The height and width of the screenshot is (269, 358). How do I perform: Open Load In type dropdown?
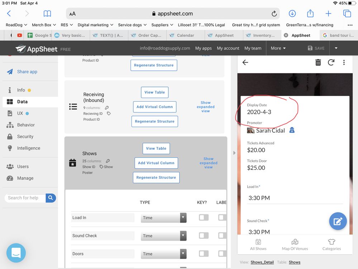(163, 218)
